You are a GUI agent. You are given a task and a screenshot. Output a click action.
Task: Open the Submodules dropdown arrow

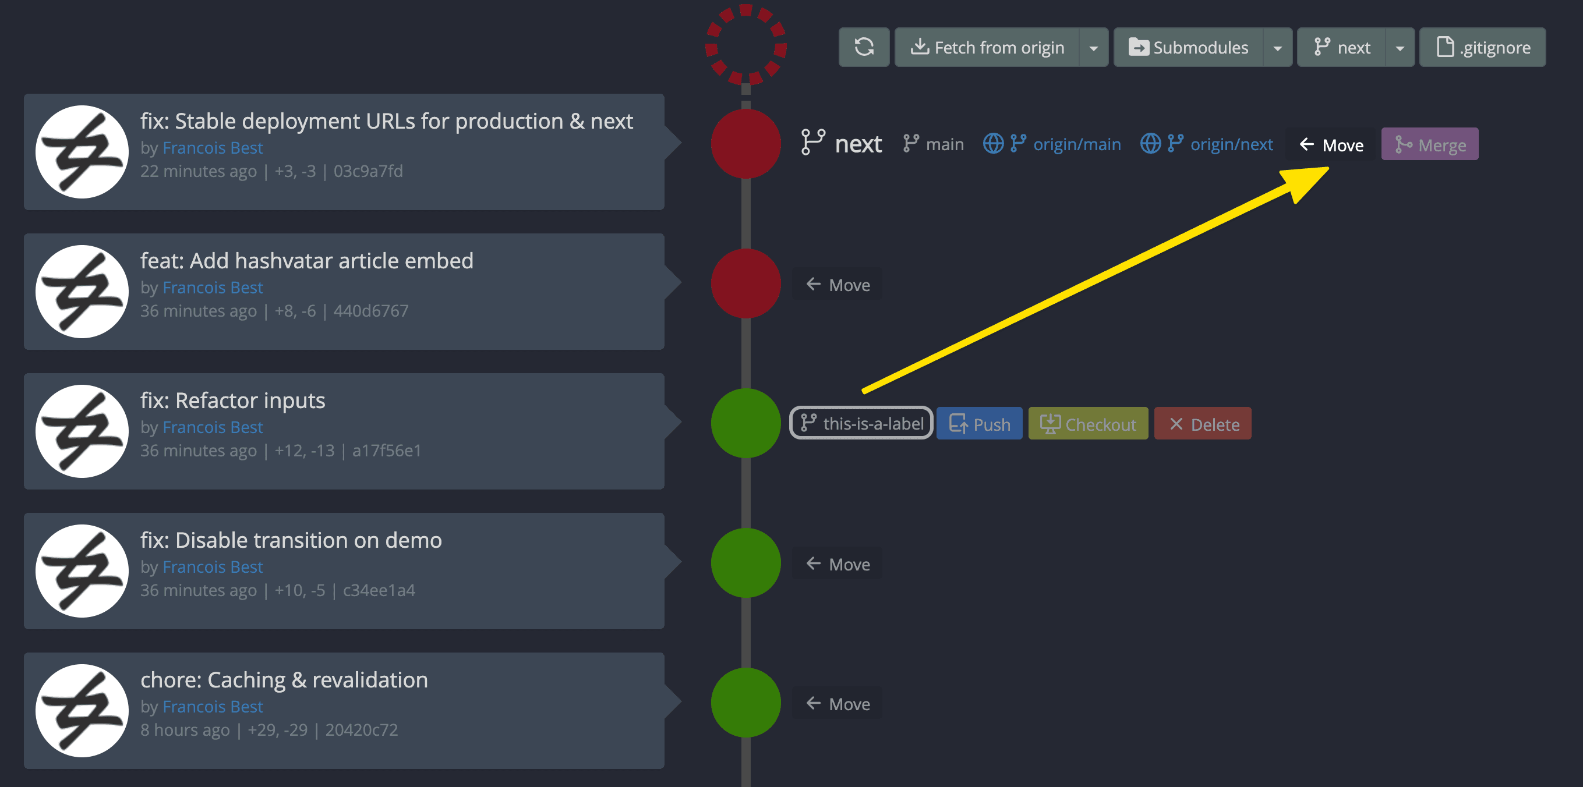[x=1278, y=47]
